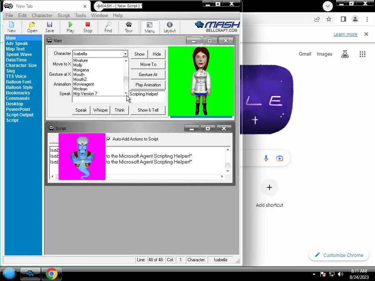This screenshot has width=375, height=281.
Task: Click the MASH Bellcraft.com logo
Action: (x=217, y=27)
